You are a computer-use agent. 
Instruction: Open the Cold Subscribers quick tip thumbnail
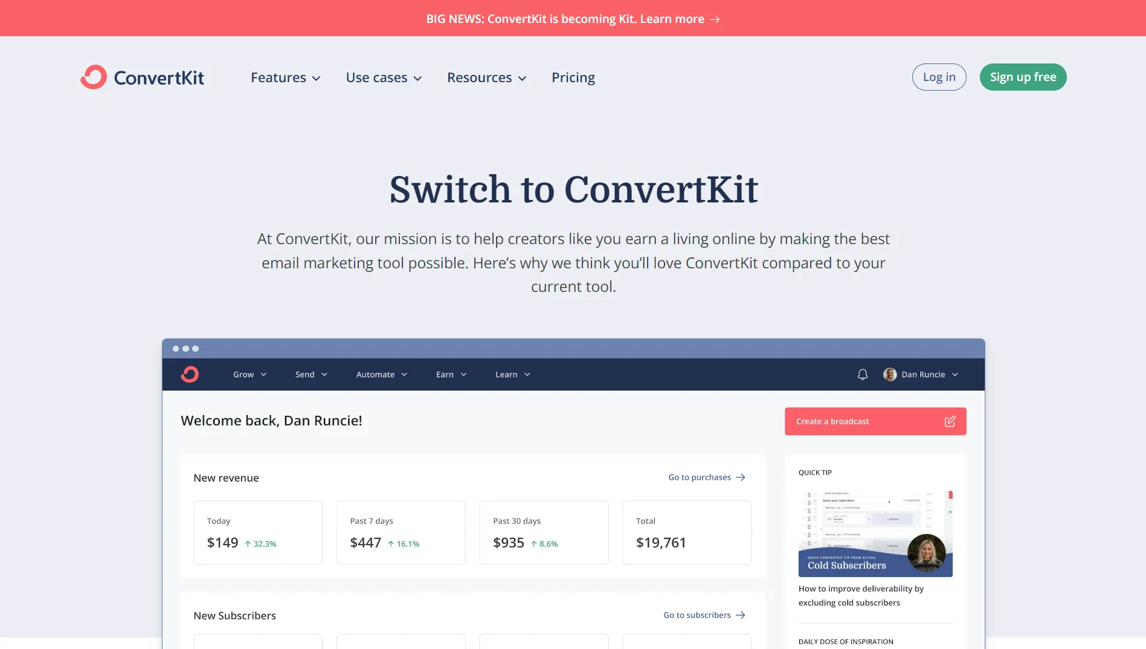pyautogui.click(x=875, y=534)
